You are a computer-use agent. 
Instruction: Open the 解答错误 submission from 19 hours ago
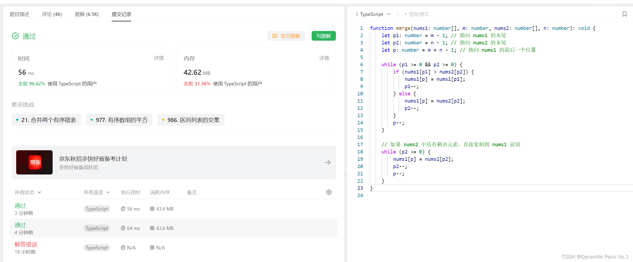point(26,244)
